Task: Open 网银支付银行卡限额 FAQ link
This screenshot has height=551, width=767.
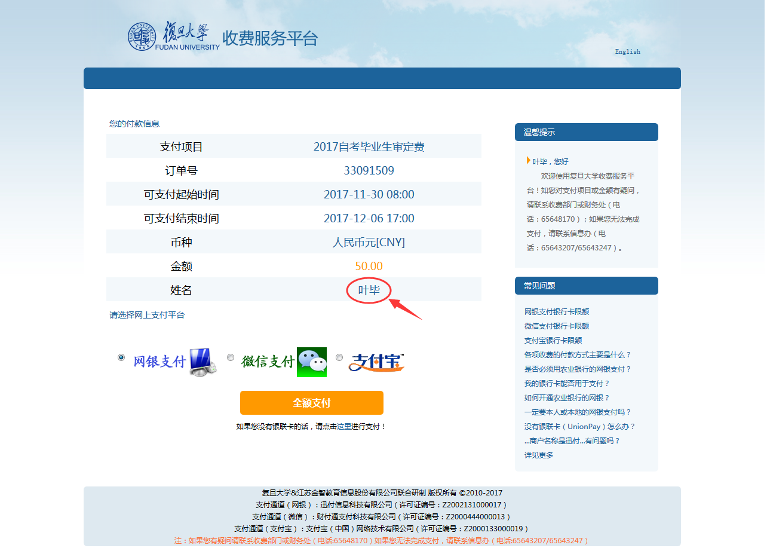Action: [x=556, y=312]
